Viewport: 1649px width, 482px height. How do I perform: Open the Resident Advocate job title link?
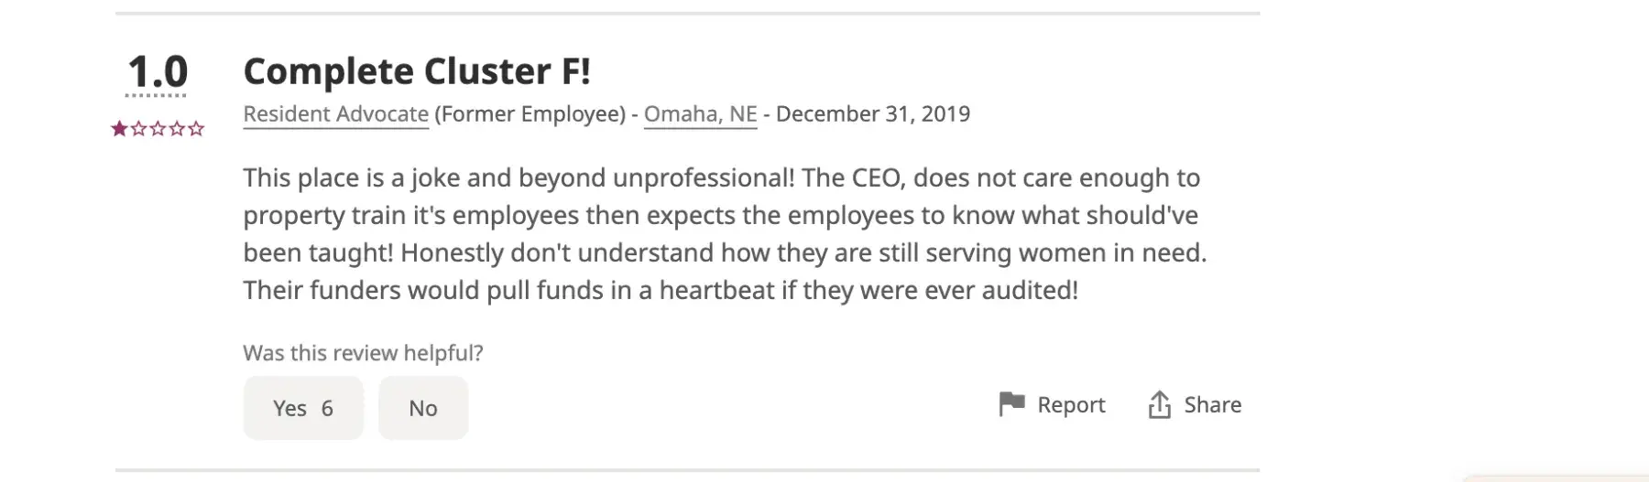click(335, 114)
